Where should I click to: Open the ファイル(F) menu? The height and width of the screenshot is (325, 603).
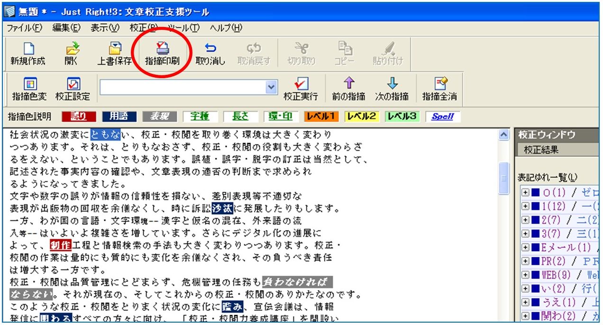(x=25, y=28)
